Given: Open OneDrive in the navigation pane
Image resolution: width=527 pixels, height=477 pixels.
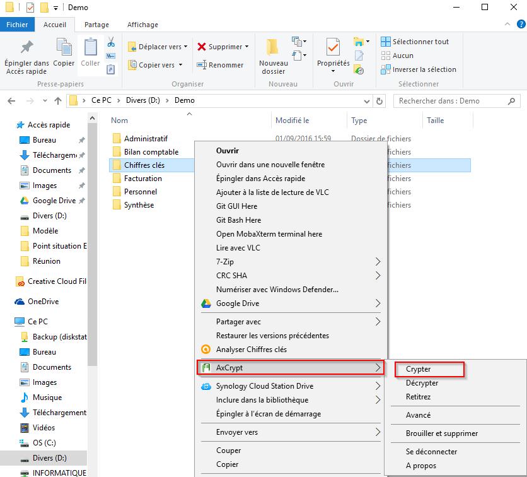Looking at the screenshot, I should 43,302.
